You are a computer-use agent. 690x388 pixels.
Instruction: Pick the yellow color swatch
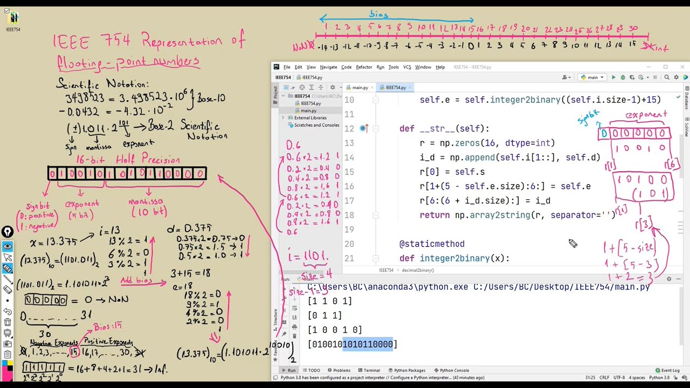click(x=10, y=362)
